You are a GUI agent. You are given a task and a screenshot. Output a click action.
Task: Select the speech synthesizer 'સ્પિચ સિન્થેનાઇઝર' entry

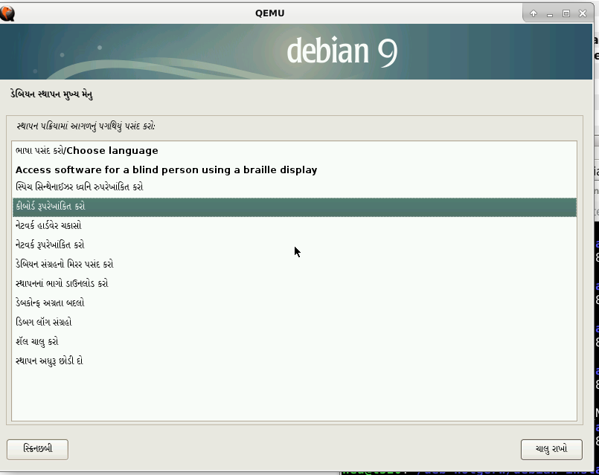(294, 187)
